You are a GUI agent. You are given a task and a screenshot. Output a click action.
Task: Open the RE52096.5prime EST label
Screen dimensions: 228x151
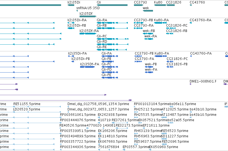(175, 142)
